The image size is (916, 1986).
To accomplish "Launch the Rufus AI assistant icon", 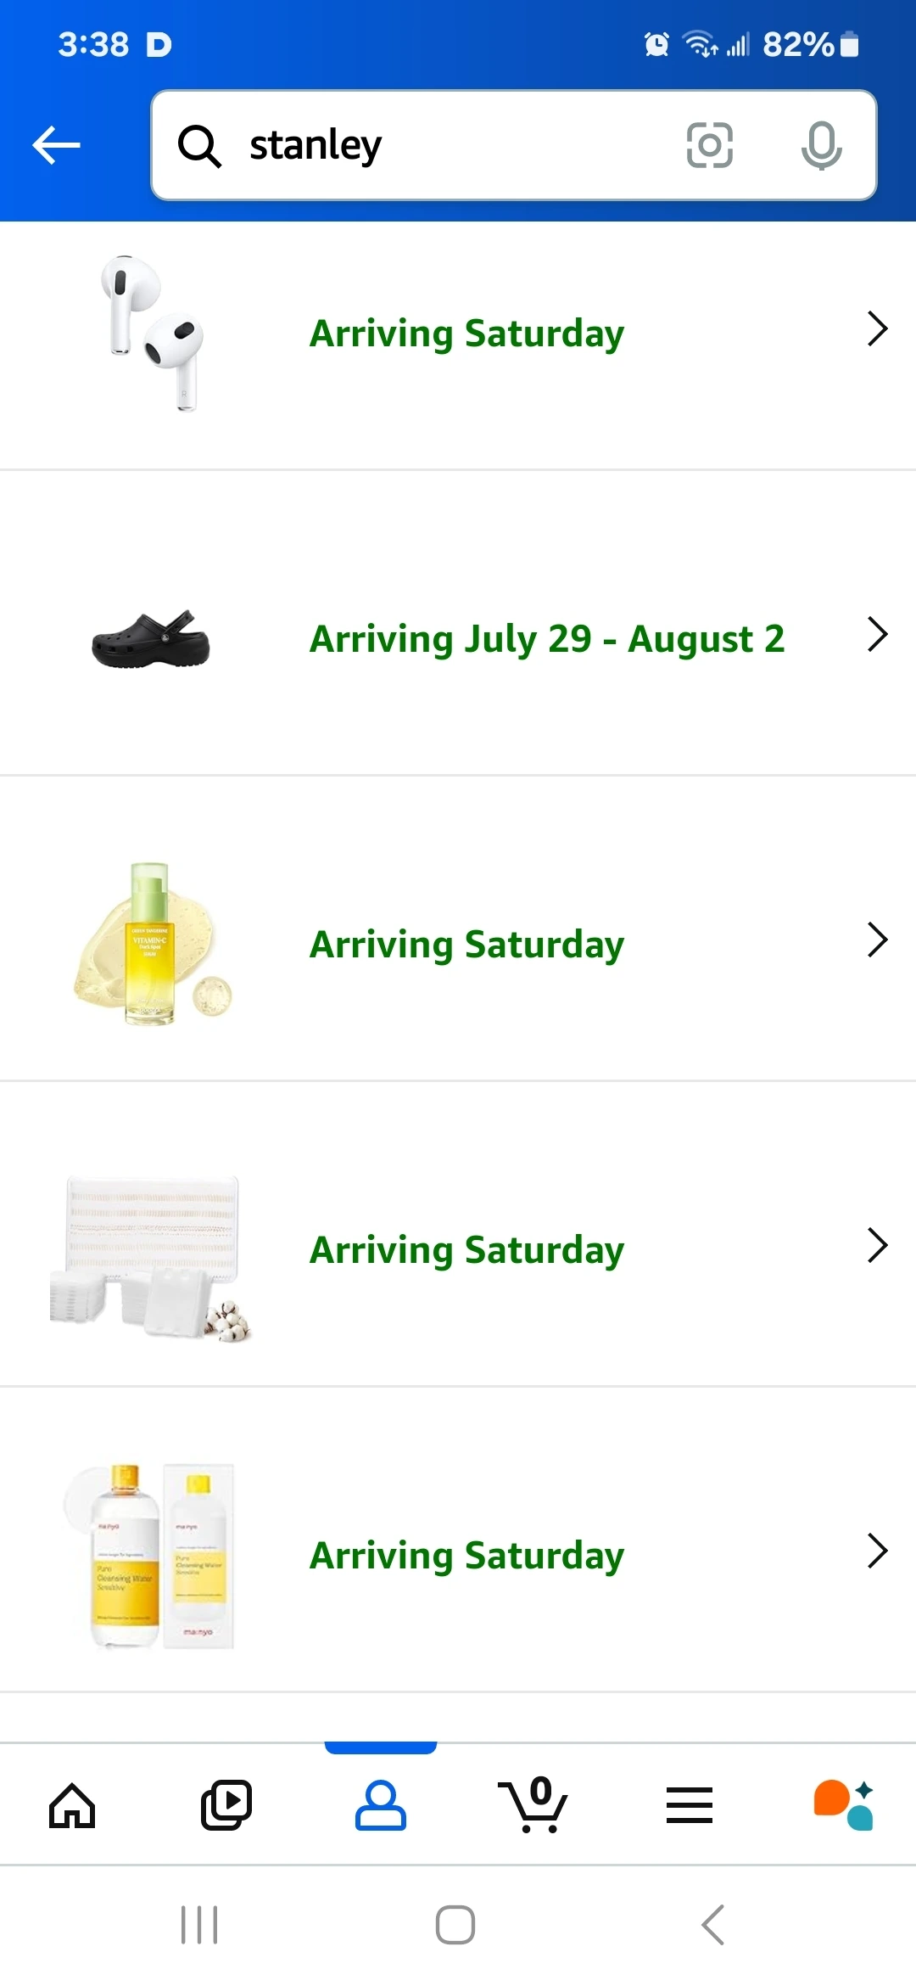I will click(x=843, y=1804).
